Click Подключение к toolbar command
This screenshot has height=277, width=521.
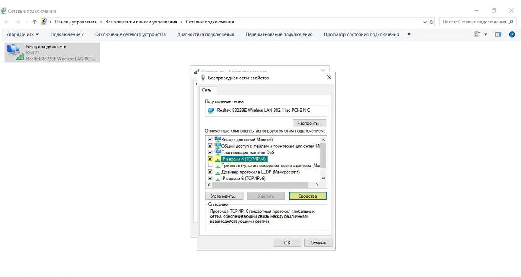coord(67,34)
